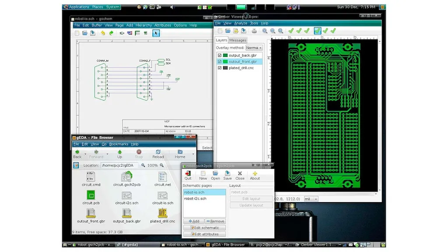448x252 pixels.
Task: Switch to the Messages tab
Action: tap(238, 40)
